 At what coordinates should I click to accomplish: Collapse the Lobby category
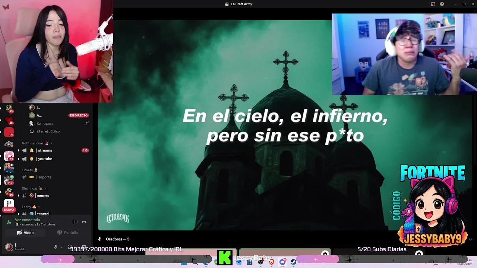pos(31,207)
